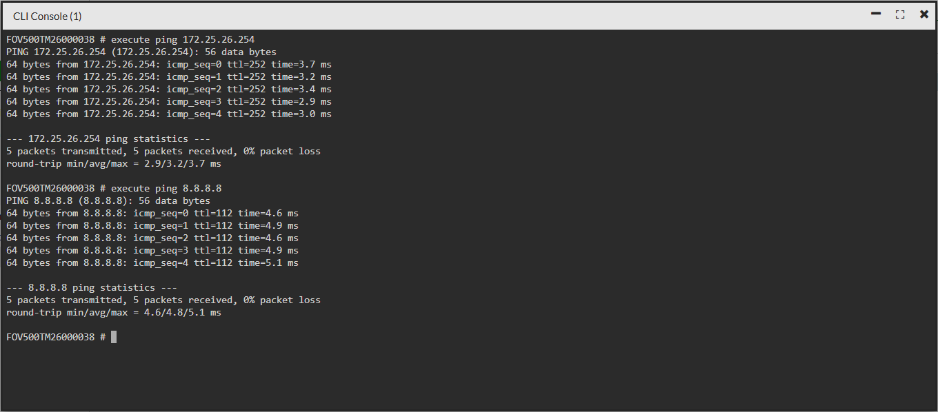Image resolution: width=938 pixels, height=412 pixels.
Task: Click the packet loss line under 8.8.8.8 statistics
Action: pos(163,300)
